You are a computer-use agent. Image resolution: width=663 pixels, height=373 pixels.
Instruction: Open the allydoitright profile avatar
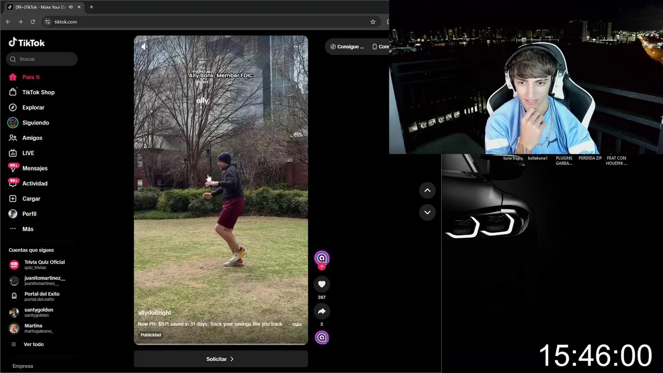(x=322, y=257)
